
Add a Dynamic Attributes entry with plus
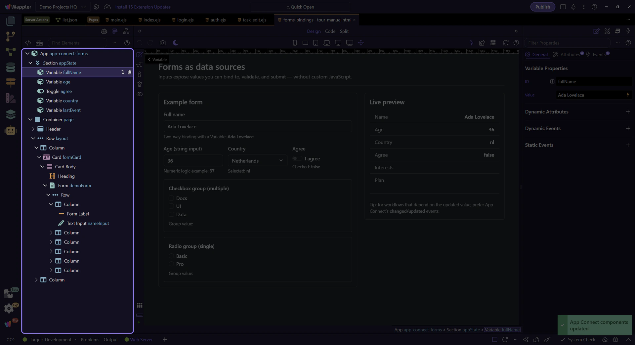[x=628, y=112]
